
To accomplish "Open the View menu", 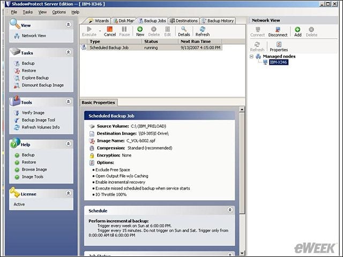I will pyautogui.click(x=42, y=12).
